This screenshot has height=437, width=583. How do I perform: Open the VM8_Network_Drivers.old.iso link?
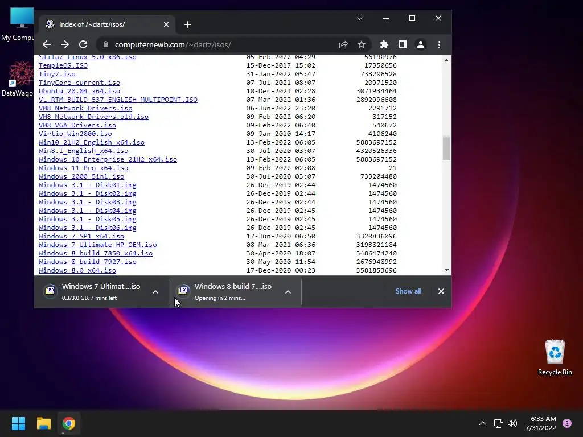94,117
